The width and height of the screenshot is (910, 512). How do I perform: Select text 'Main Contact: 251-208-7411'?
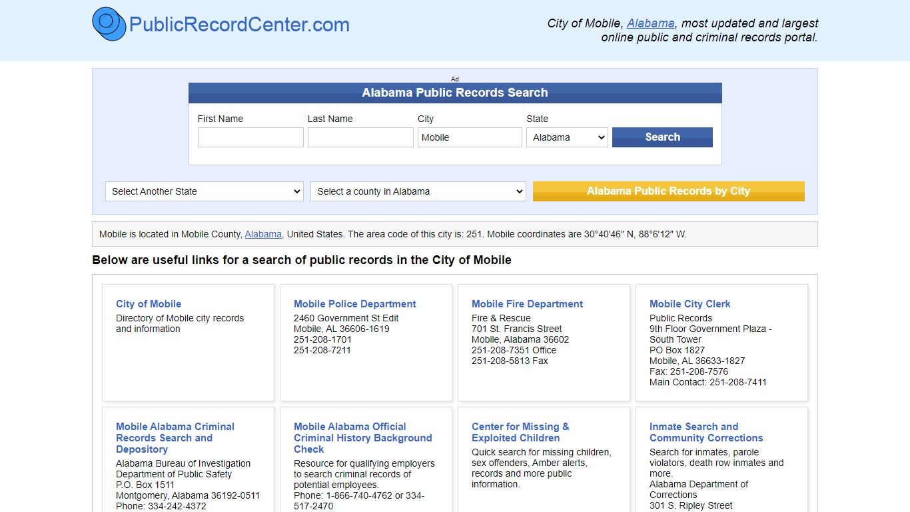point(708,382)
